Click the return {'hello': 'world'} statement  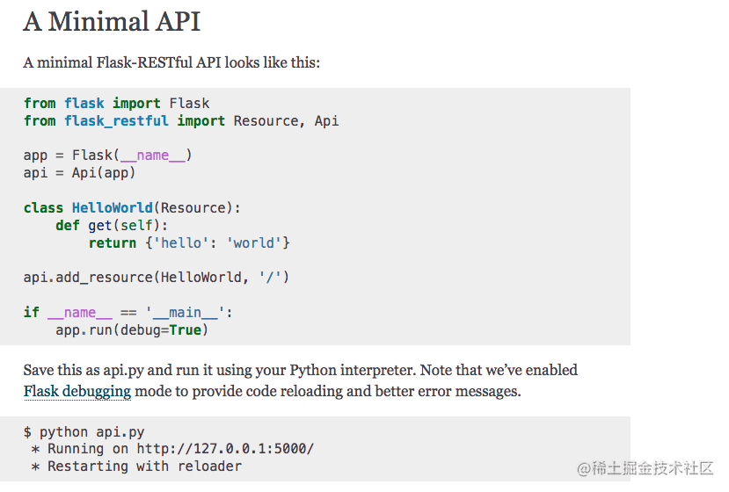[189, 243]
